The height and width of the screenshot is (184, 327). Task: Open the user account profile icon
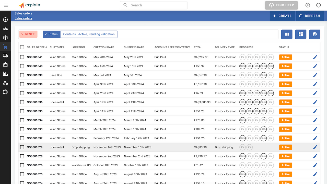[x=318, y=5]
